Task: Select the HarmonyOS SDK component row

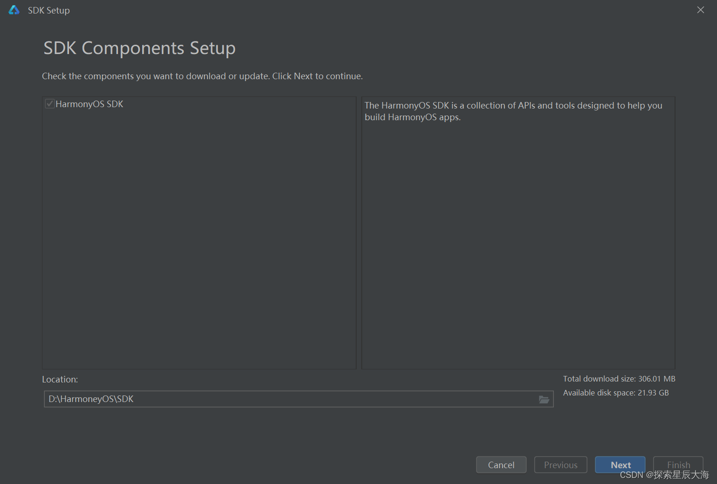Action: tap(199, 104)
